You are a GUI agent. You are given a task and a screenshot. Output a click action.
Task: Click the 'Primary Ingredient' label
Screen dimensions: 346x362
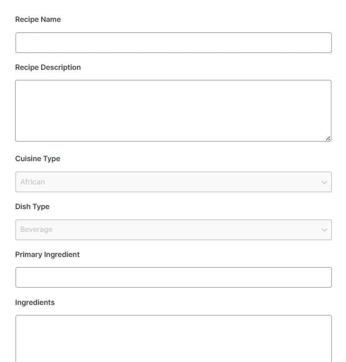point(48,254)
